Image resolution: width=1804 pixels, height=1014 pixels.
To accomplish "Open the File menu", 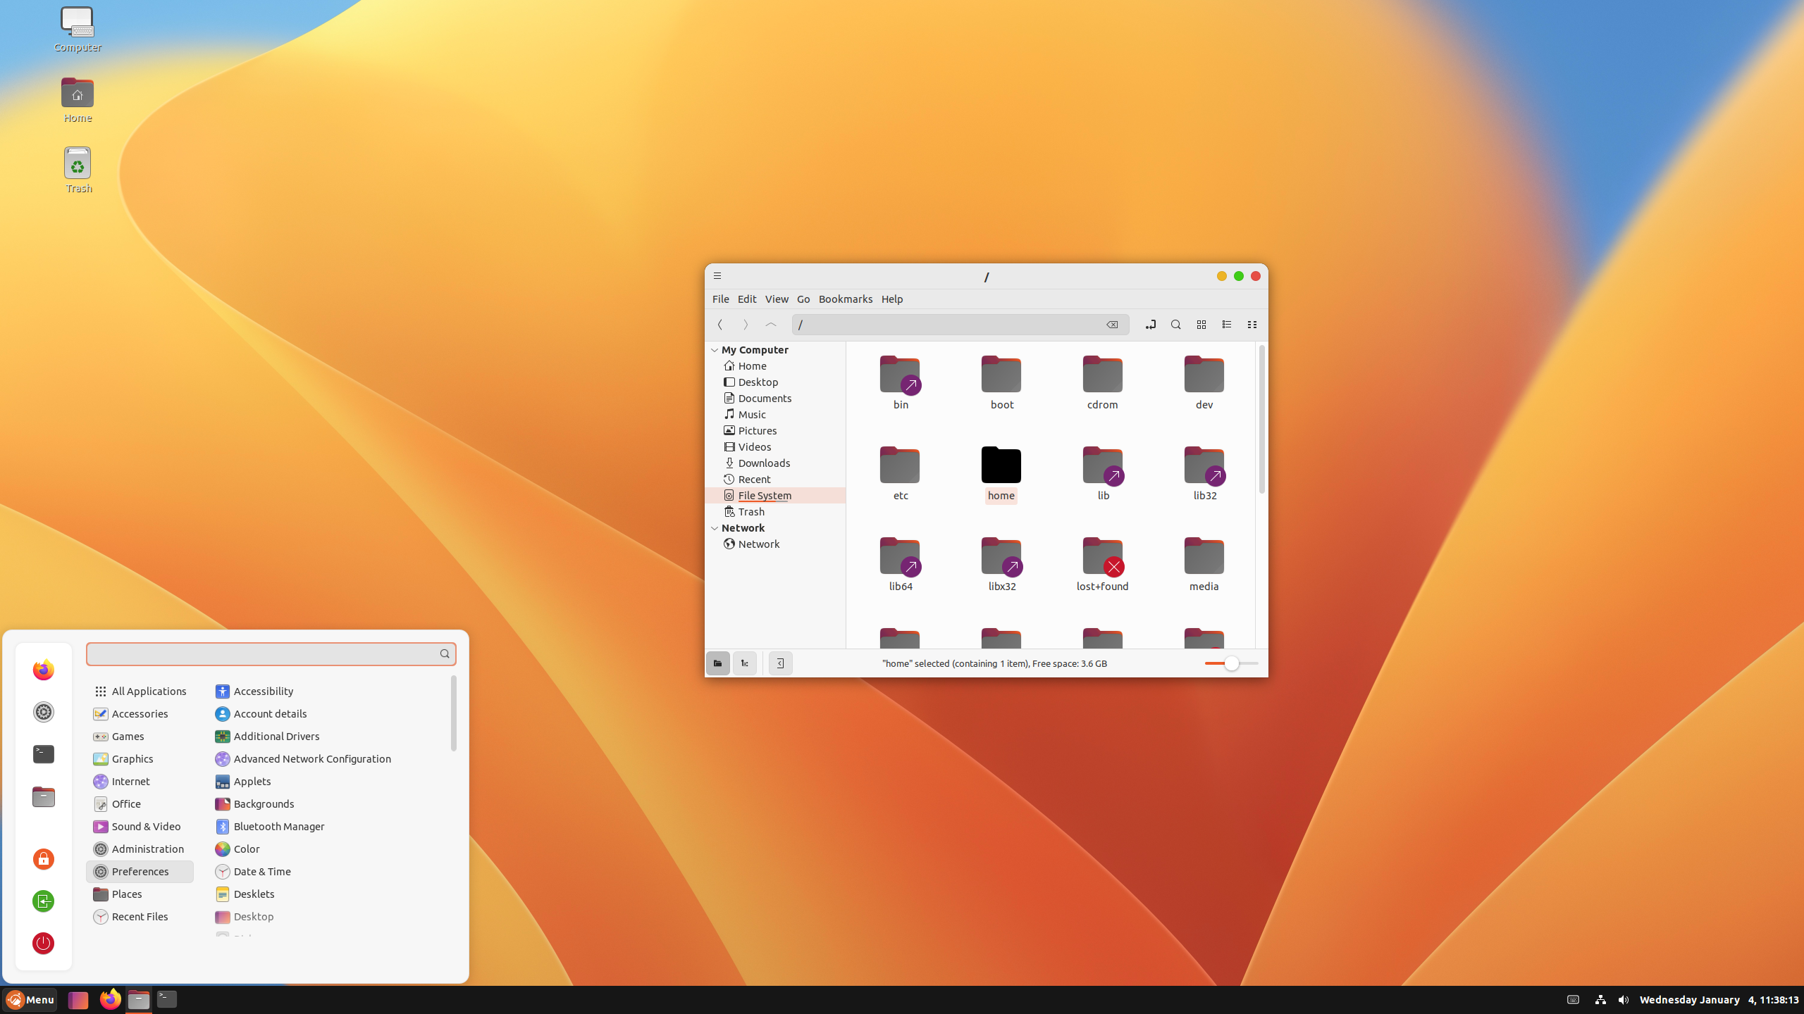I will pyautogui.click(x=720, y=299).
